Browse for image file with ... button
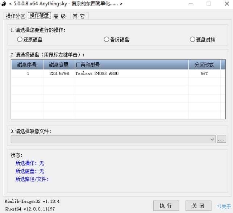Image resolution: width=233 pixels, height=213 pixels. (221, 139)
